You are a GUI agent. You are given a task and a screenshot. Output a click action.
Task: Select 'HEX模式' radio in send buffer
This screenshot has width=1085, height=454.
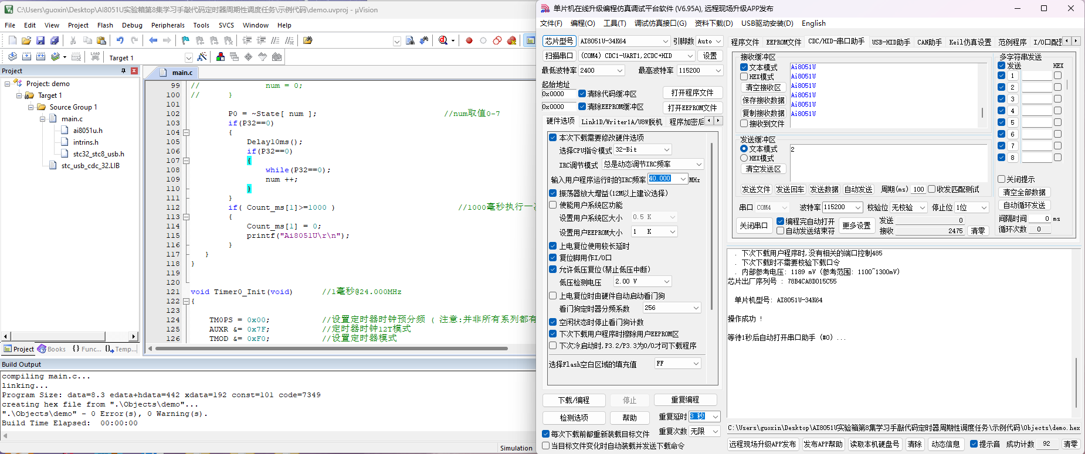coord(744,158)
